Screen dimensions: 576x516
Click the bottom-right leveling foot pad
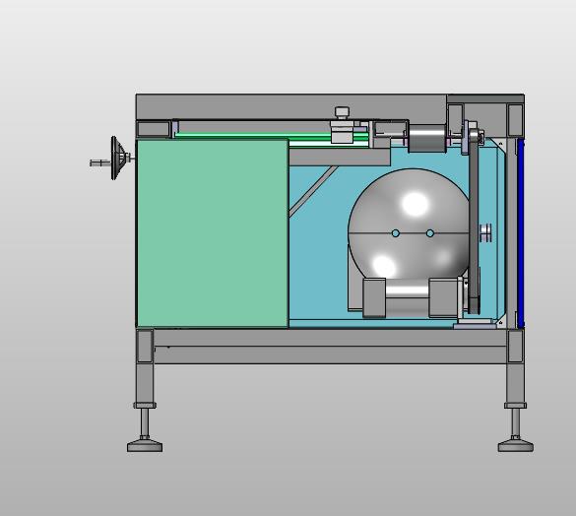[x=516, y=446]
